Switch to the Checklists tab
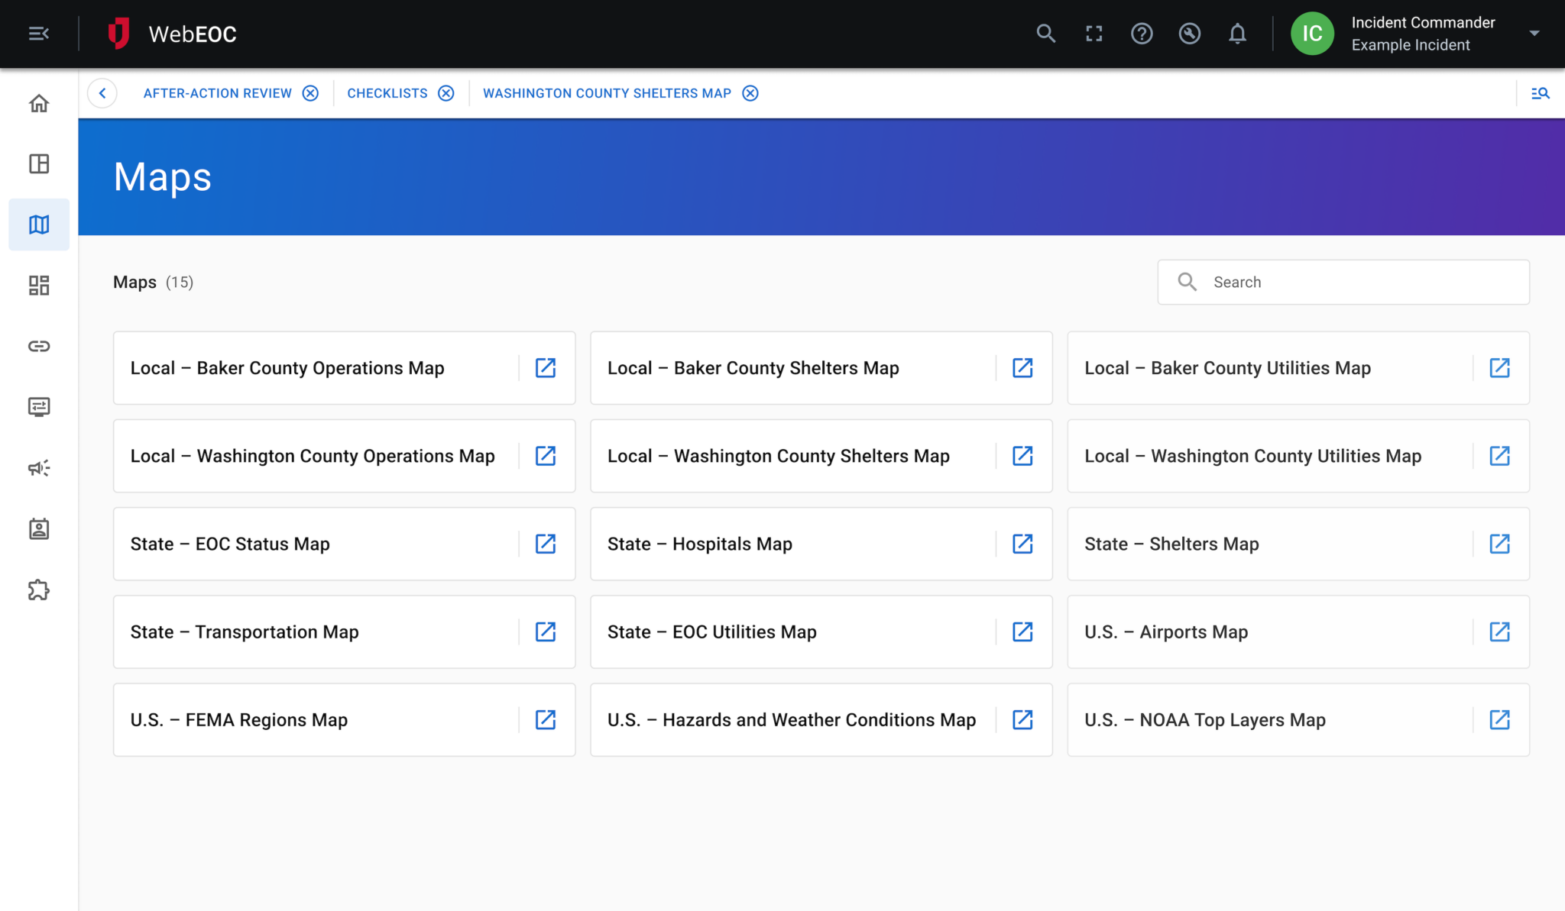The height and width of the screenshot is (911, 1565). pos(387,92)
